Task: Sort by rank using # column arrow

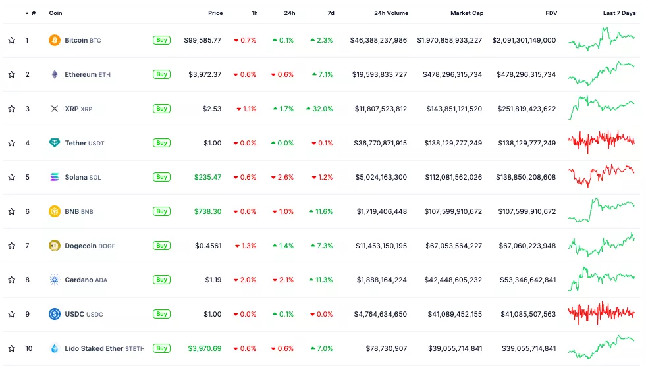Action: coord(27,13)
